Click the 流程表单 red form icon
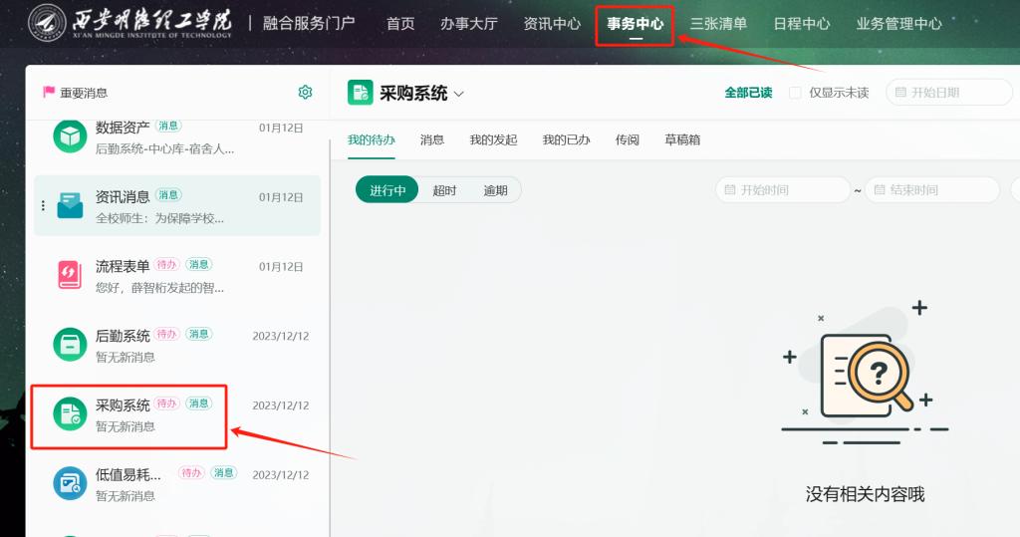This screenshot has width=1020, height=537. coord(70,274)
